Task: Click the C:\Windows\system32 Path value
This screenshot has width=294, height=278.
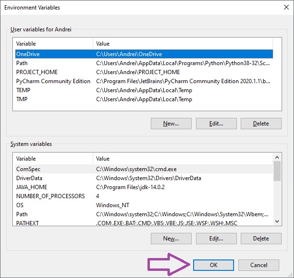Action: [x=182, y=214]
